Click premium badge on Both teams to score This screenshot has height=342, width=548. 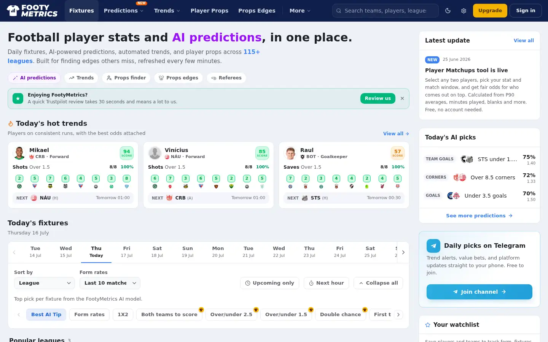pos(201,310)
